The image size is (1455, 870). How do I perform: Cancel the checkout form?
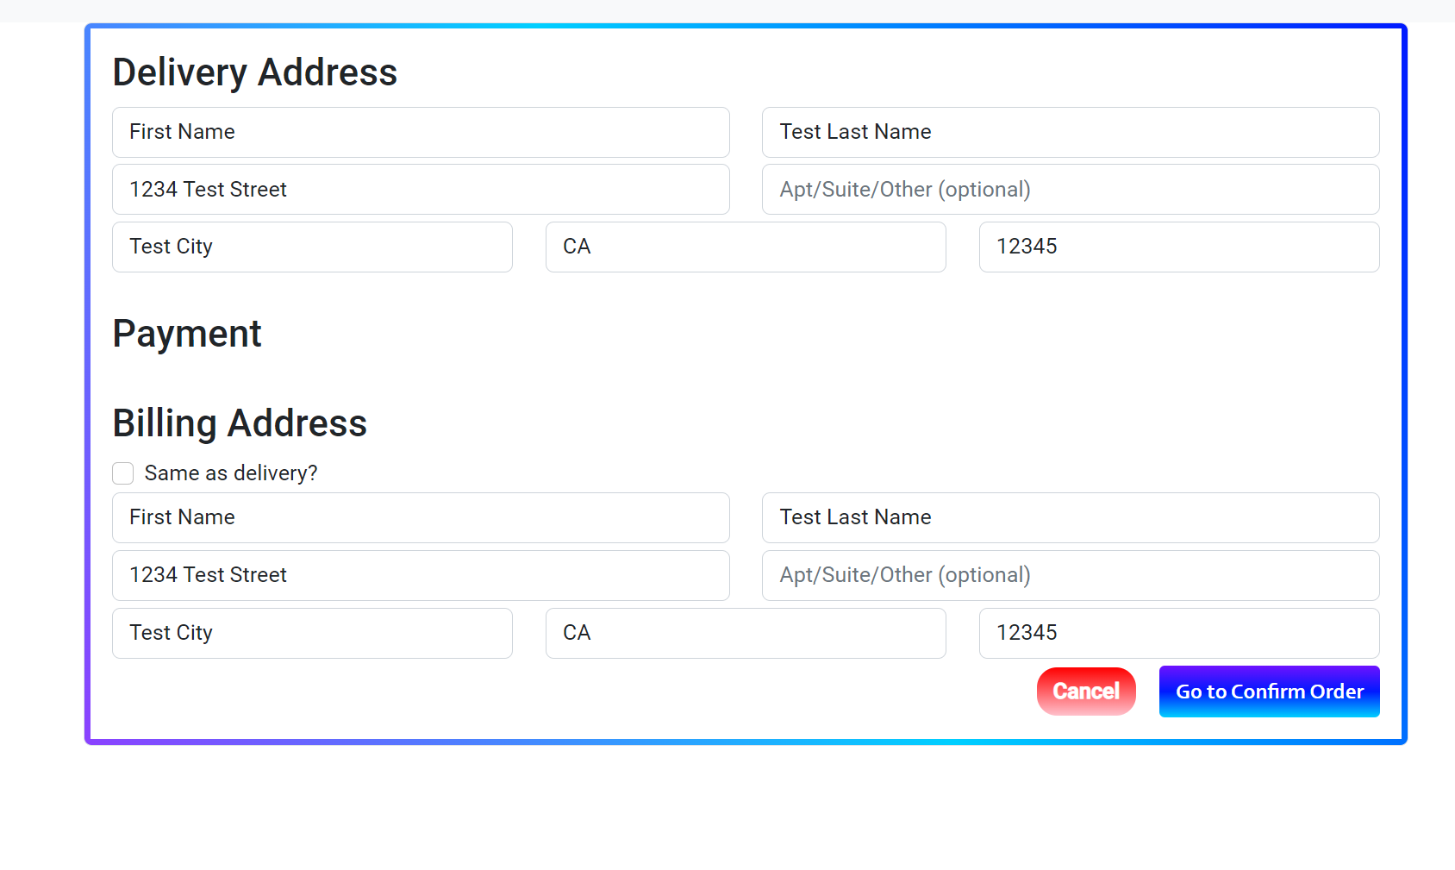click(1086, 692)
